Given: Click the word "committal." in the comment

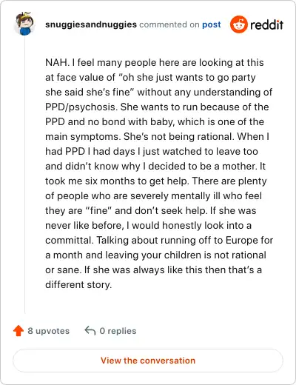Looking at the screenshot, I should tap(70, 240).
